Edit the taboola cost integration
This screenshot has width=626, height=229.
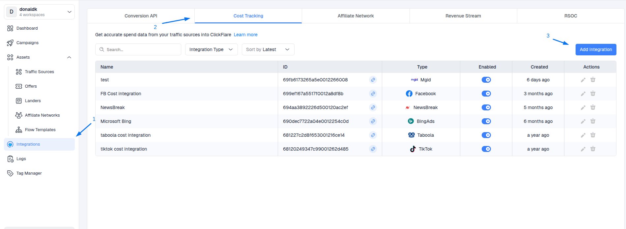click(x=583, y=135)
